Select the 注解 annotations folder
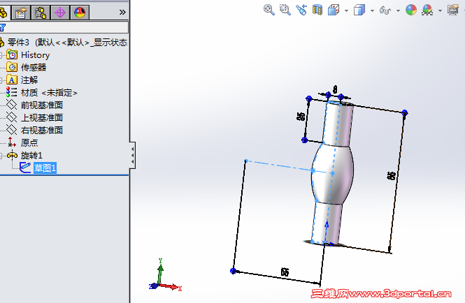Viewport: 465px width, 303px height. click(x=29, y=80)
